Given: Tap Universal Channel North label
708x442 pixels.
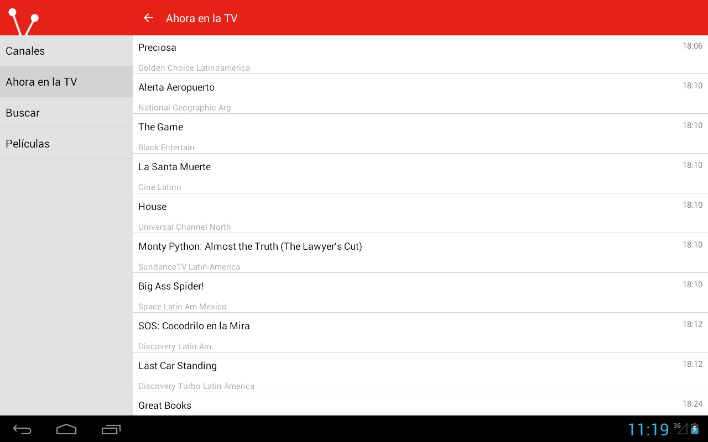Looking at the screenshot, I should 185,227.
